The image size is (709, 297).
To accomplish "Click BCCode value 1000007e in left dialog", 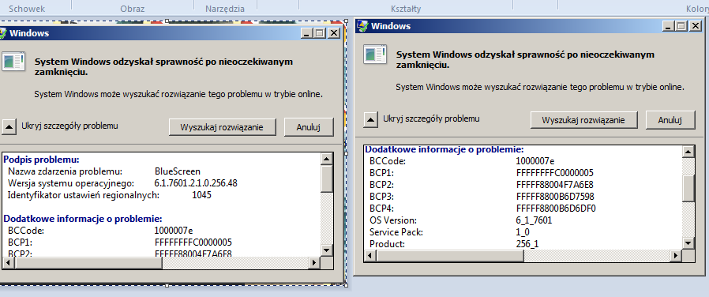I will pos(174,230).
